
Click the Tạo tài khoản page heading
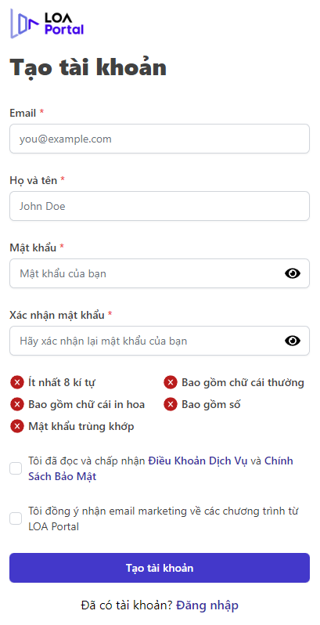click(x=88, y=67)
